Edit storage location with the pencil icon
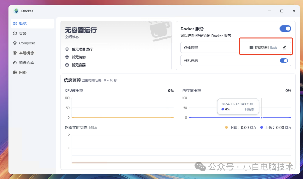This screenshot has height=179, width=303. 284,47
